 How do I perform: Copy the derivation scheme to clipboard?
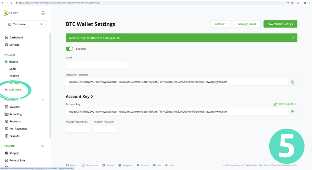tap(292, 82)
